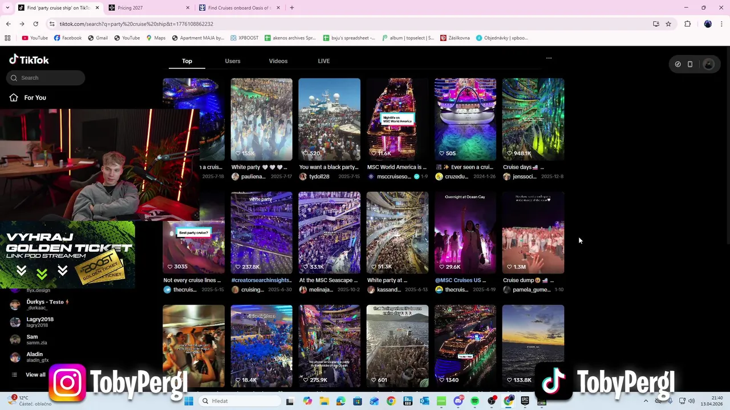Open the Facebook bookmark
This screenshot has height=410, width=730.
point(67,38)
